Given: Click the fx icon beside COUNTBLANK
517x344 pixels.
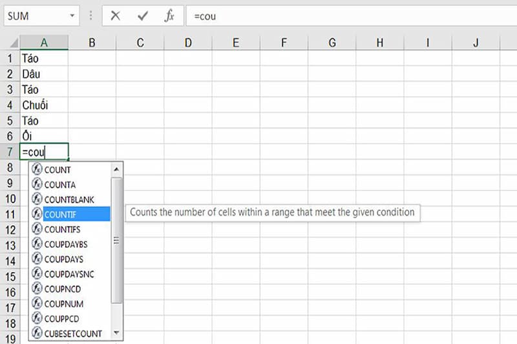Looking at the screenshot, I should click(37, 199).
